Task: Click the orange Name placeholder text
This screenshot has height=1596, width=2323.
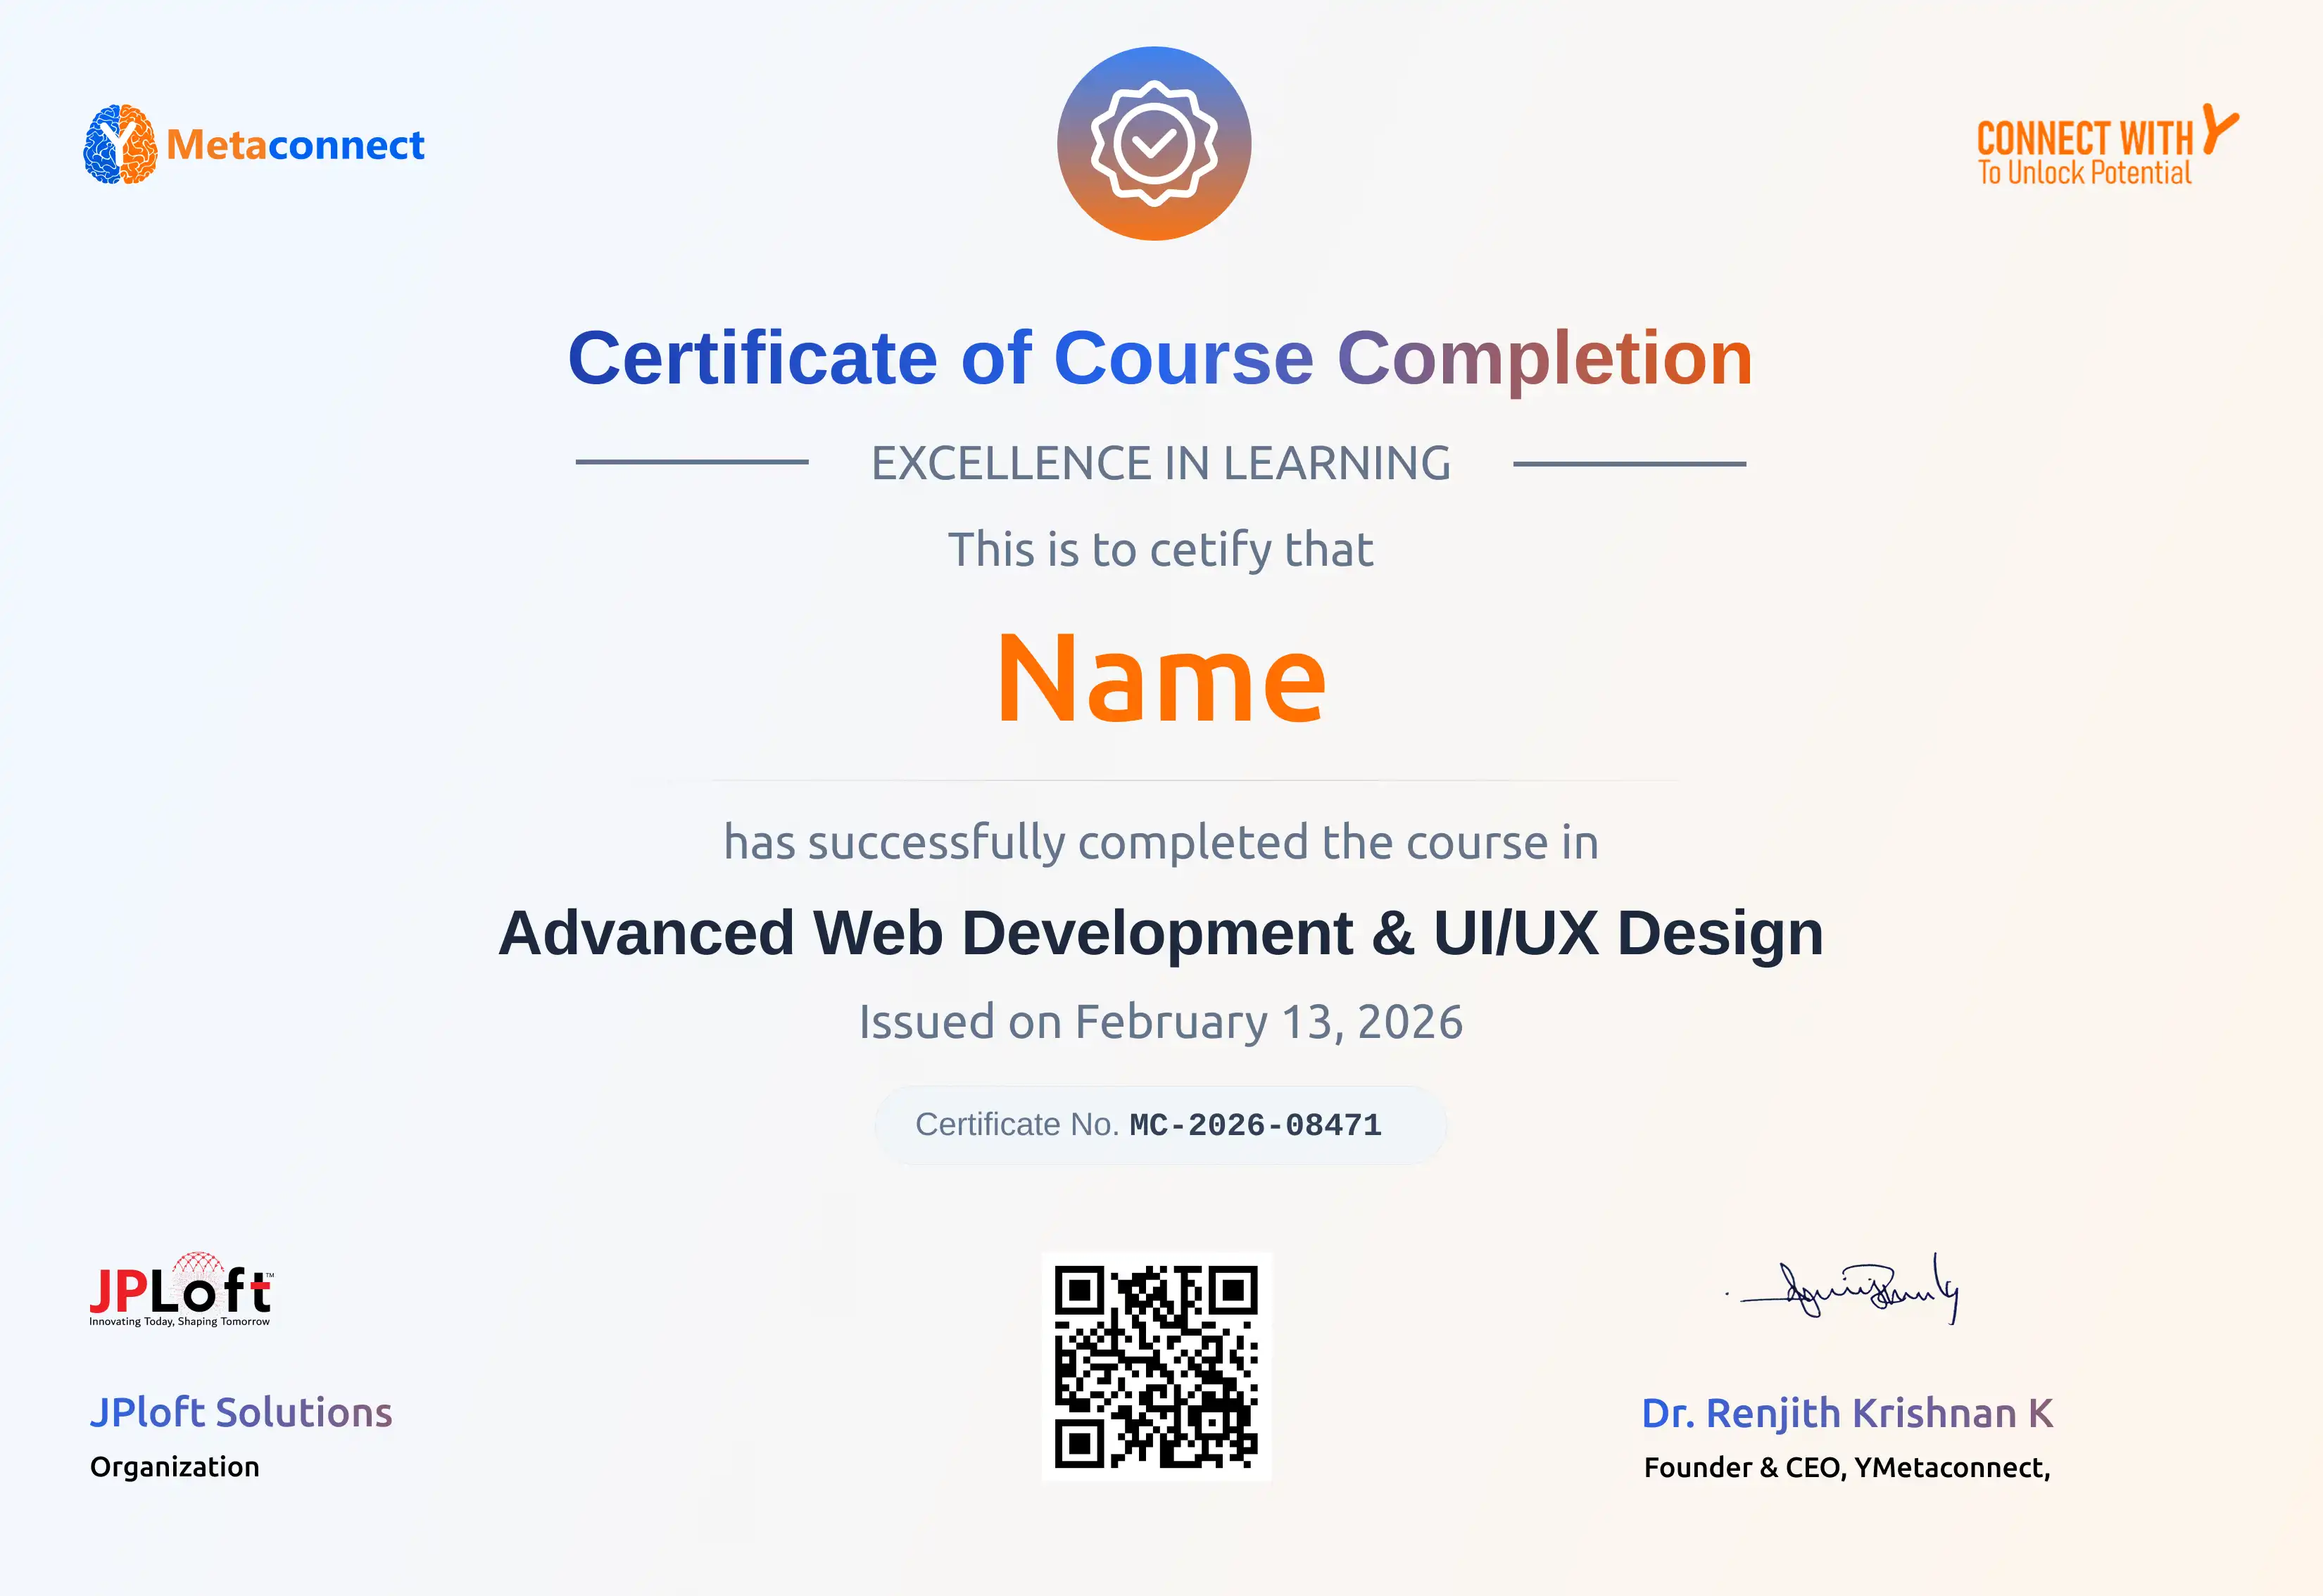Action: tap(1161, 679)
